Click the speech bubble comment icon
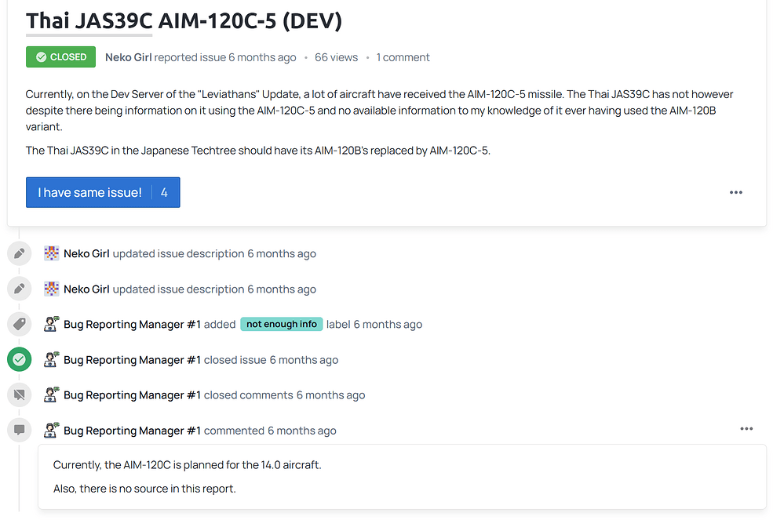This screenshot has width=784, height=520. pyautogui.click(x=20, y=430)
